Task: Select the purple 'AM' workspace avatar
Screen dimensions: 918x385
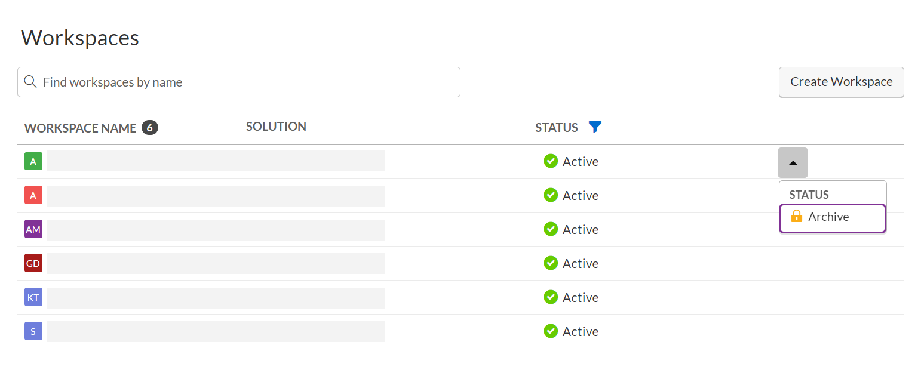Action: click(x=33, y=229)
